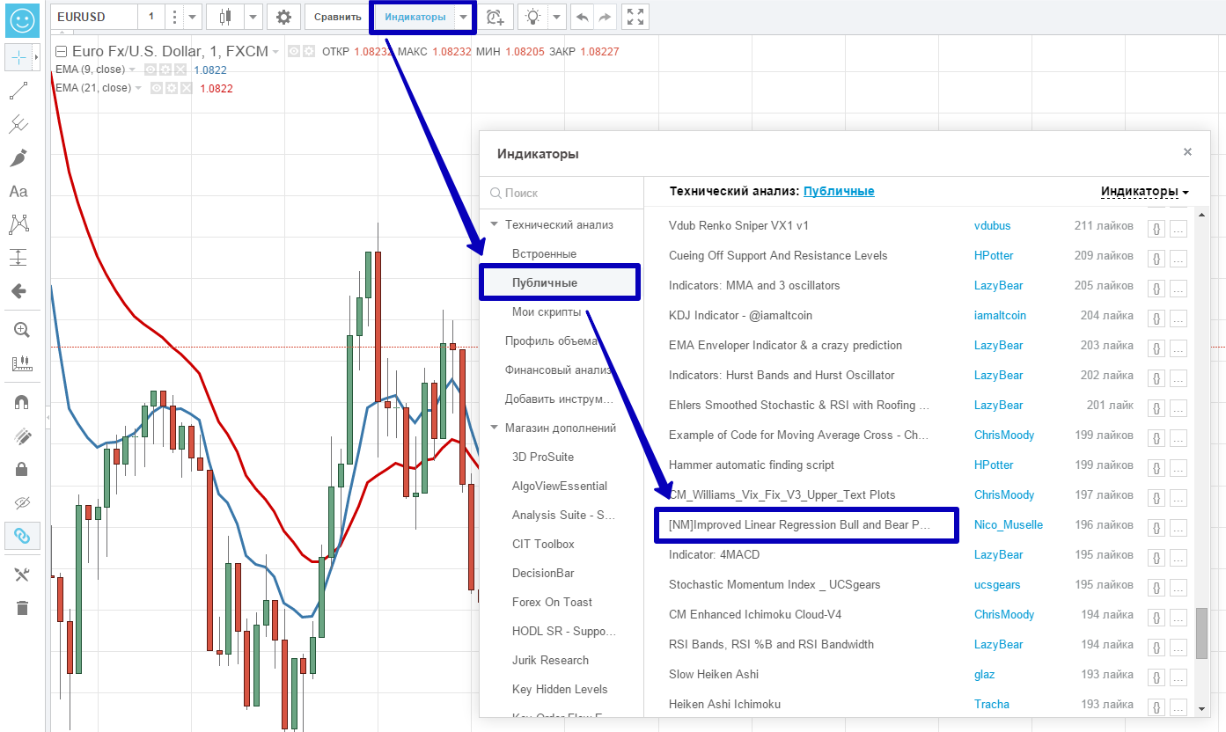Screen dimensions: 1226x732
Task: Open the tools wrench-and-screwdriver icon
Action: [x=22, y=575]
